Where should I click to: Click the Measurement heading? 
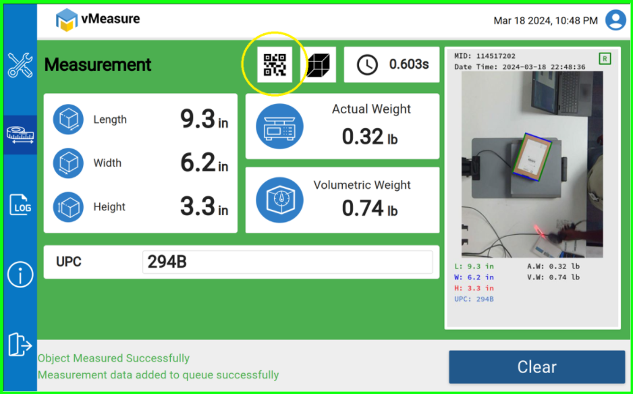coord(98,65)
